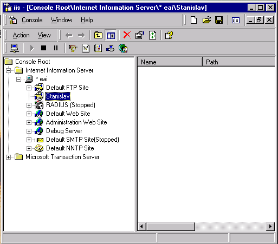Click the User Manager globe icon

coord(123,48)
